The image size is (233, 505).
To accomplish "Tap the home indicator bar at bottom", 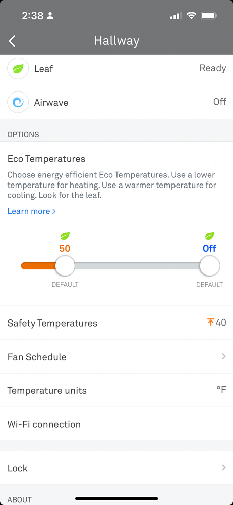I will (116, 498).
